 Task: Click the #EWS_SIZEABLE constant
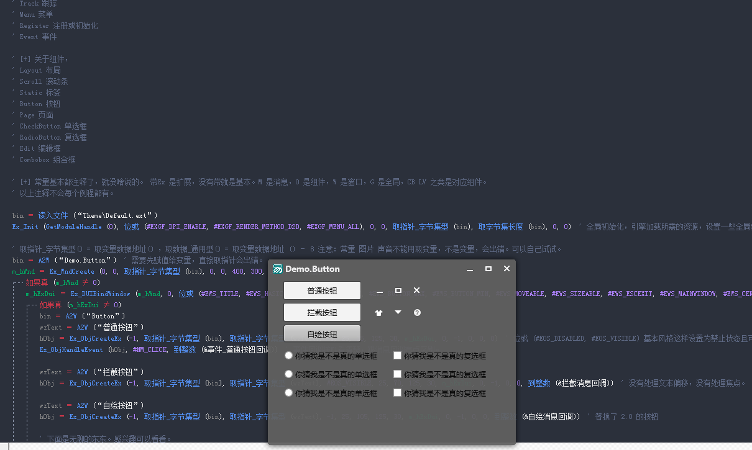tap(575, 294)
